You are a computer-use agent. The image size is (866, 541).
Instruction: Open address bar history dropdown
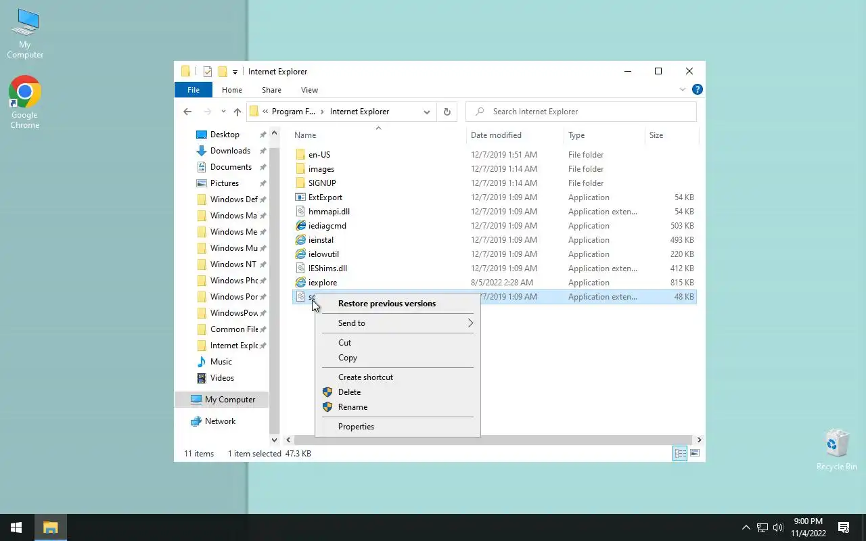pyautogui.click(x=427, y=112)
